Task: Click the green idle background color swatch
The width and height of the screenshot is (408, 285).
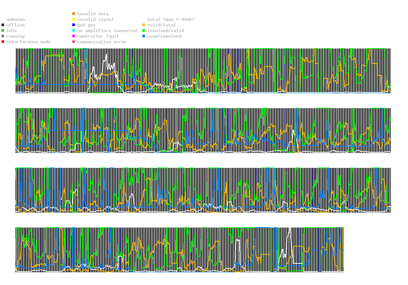Action: (3, 31)
